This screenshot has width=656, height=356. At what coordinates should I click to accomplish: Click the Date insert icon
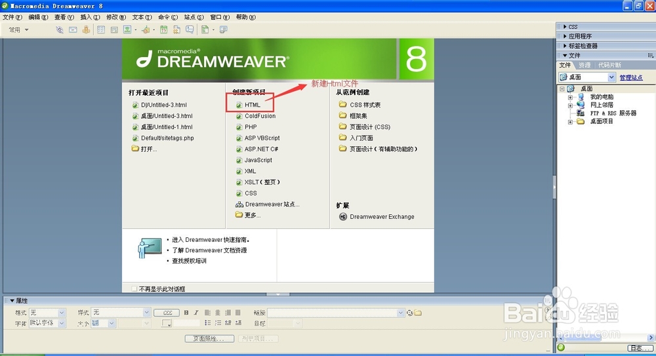tap(163, 30)
